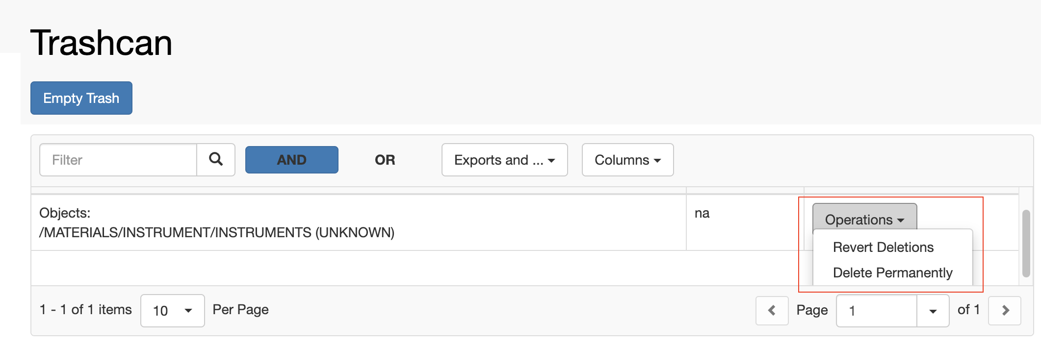Click the page number input field
Screen dimensions: 1041x347
pyautogui.click(x=877, y=311)
